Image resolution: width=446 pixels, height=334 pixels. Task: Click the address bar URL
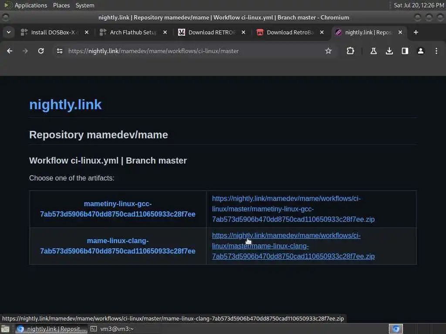(x=154, y=51)
